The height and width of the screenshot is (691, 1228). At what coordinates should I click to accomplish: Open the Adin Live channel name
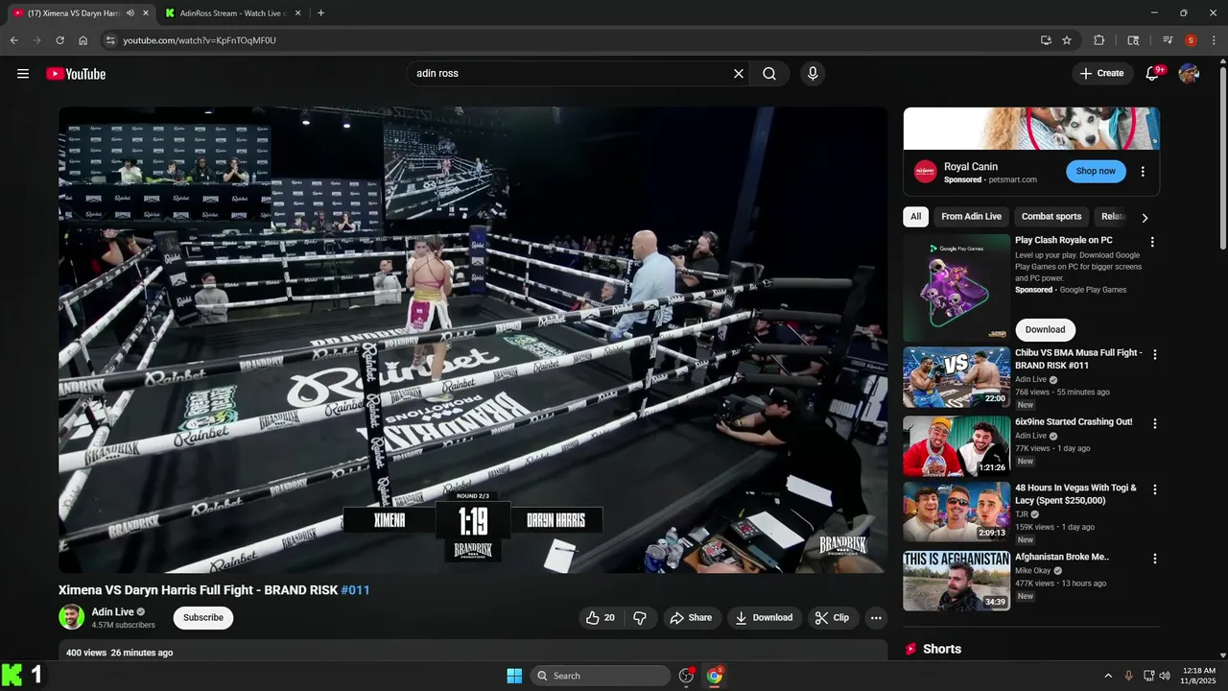[x=113, y=612]
